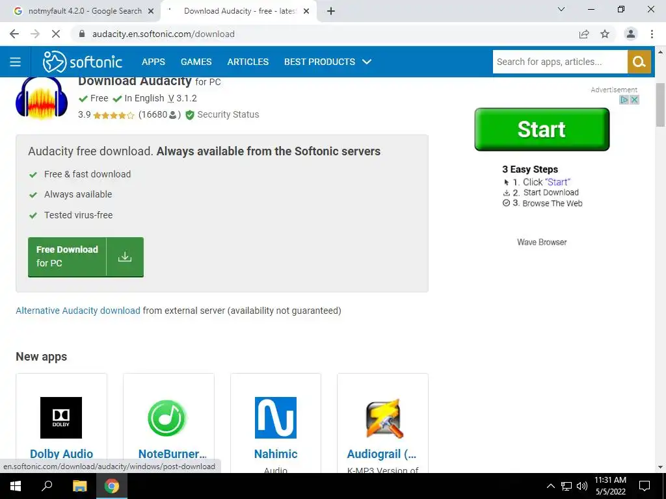Open the Chrome tab search chevron

point(561,9)
